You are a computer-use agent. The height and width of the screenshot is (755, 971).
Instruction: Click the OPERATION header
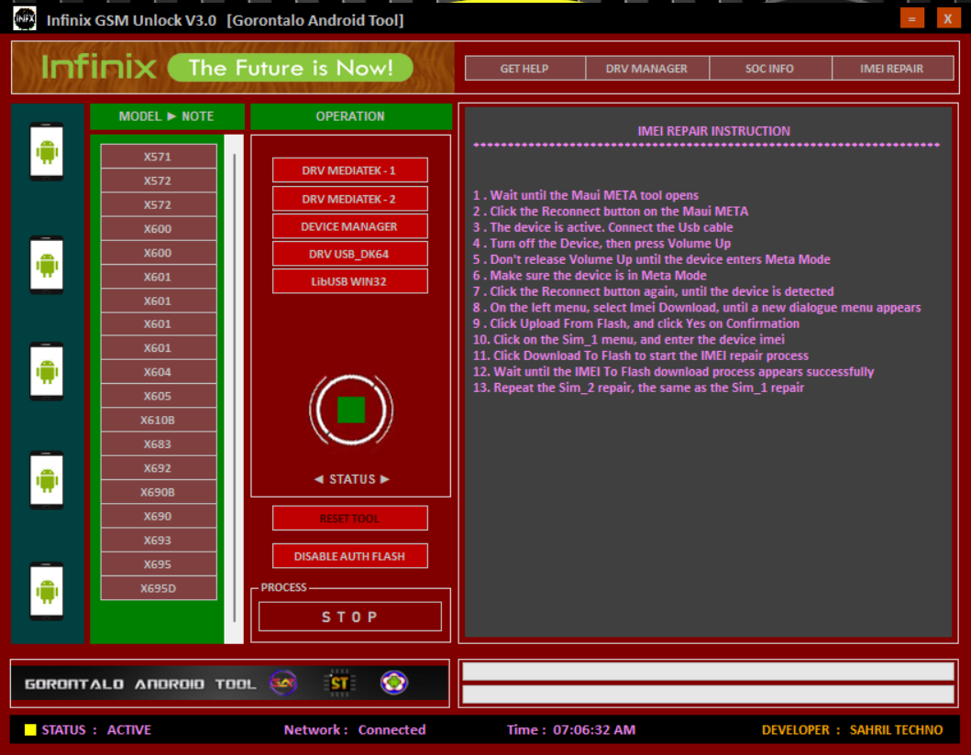tap(350, 116)
